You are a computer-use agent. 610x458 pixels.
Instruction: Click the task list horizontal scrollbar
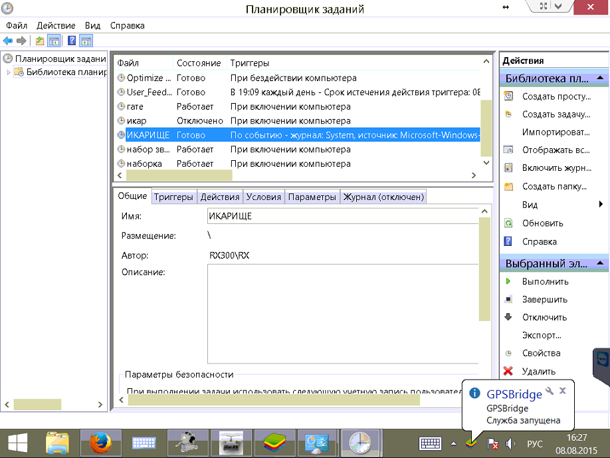click(179, 175)
